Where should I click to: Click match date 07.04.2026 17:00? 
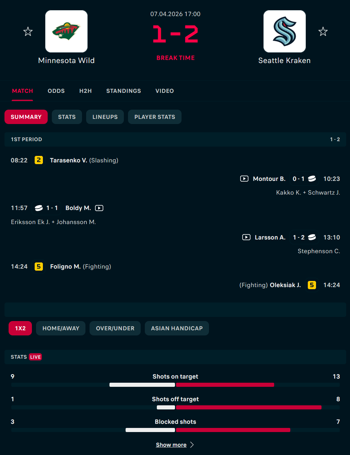click(175, 14)
